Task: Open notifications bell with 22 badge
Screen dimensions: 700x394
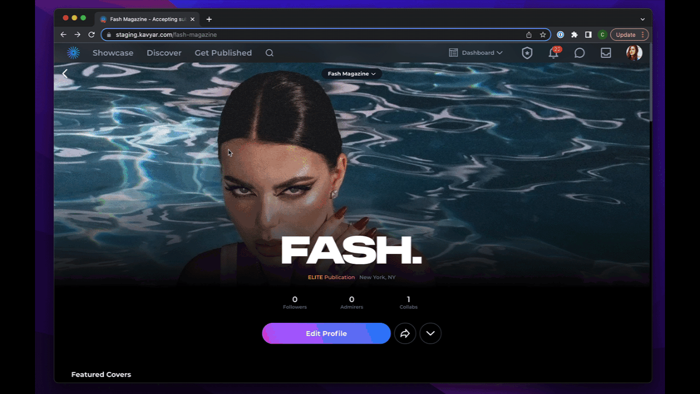Action: [x=554, y=53]
